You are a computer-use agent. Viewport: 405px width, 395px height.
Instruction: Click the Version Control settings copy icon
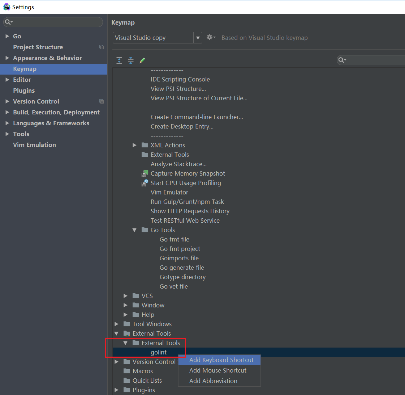(x=102, y=101)
